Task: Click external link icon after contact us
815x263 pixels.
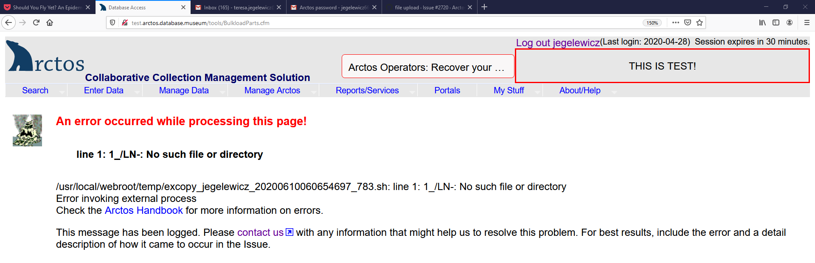Action: click(289, 232)
